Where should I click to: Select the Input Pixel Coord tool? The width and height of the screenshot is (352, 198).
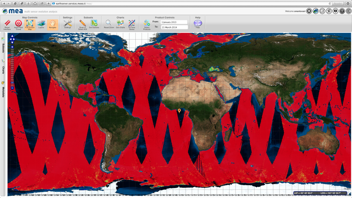[x=19, y=24]
